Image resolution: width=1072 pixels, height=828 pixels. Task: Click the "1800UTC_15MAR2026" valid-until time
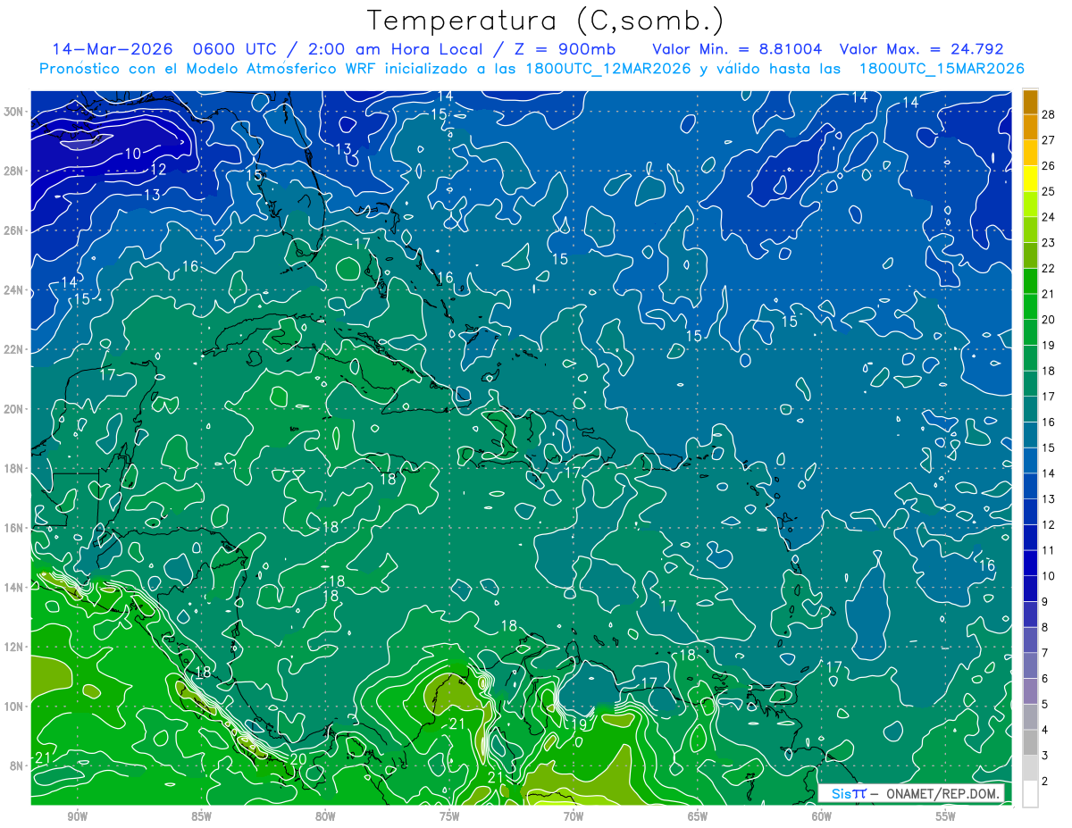point(942,69)
